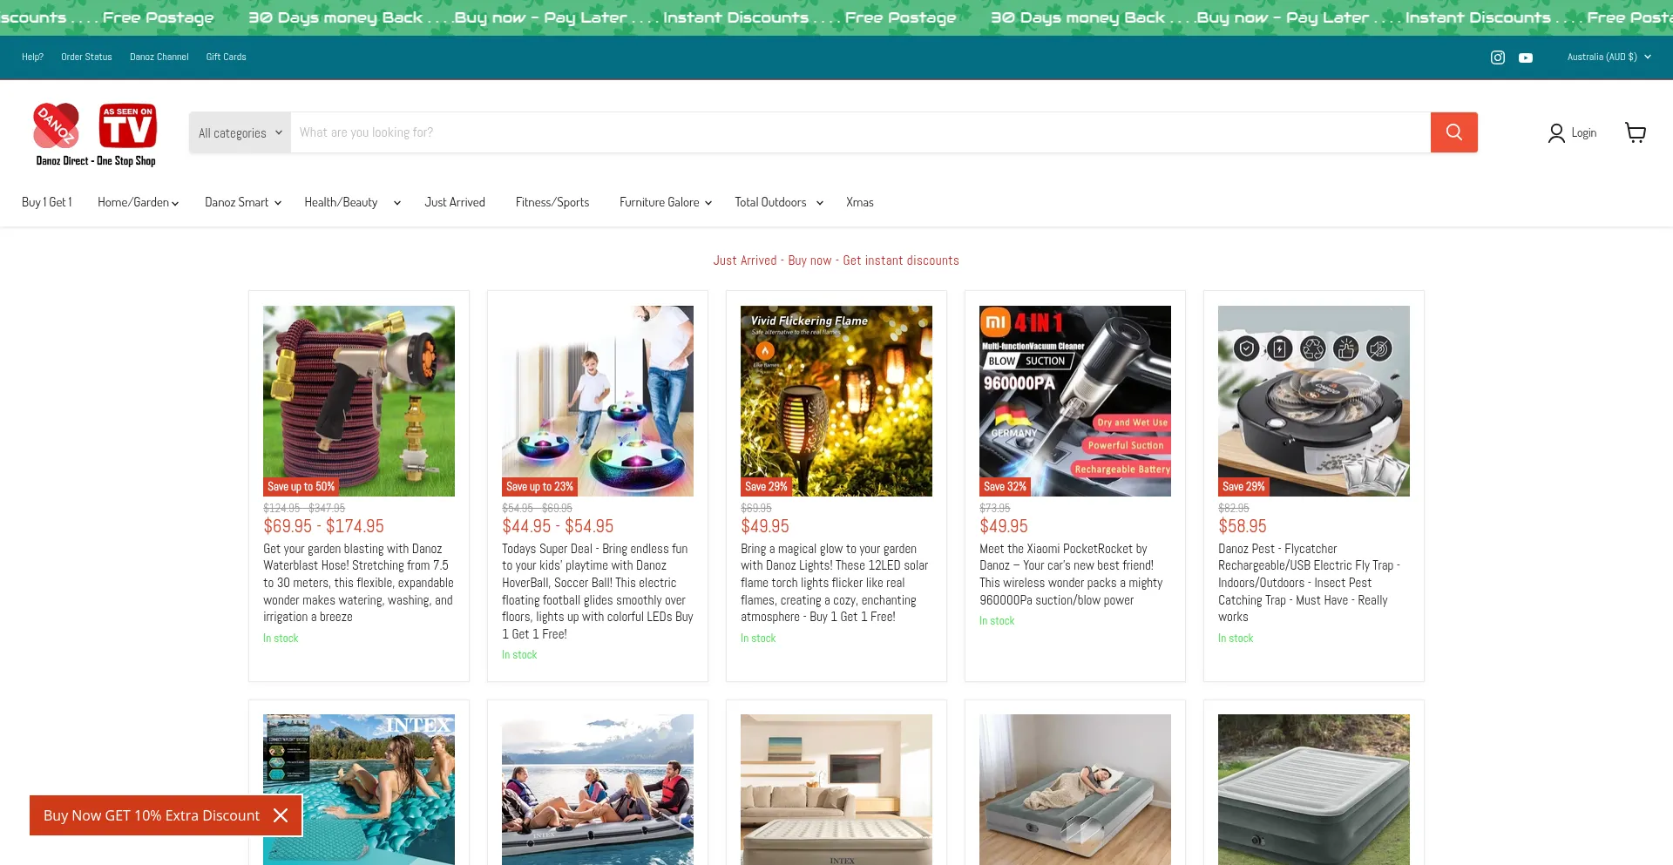
Task: Open the Fitness/Sports menu item
Action: [x=552, y=202]
